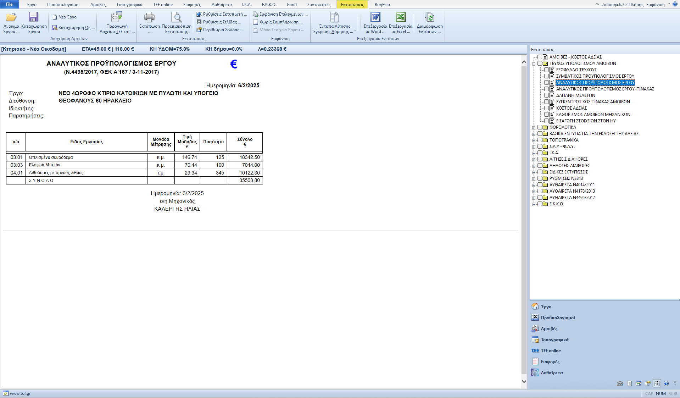Screen dimensions: 680x398
Task: Open the Gantt ribbon tab
Action: pyautogui.click(x=292, y=5)
